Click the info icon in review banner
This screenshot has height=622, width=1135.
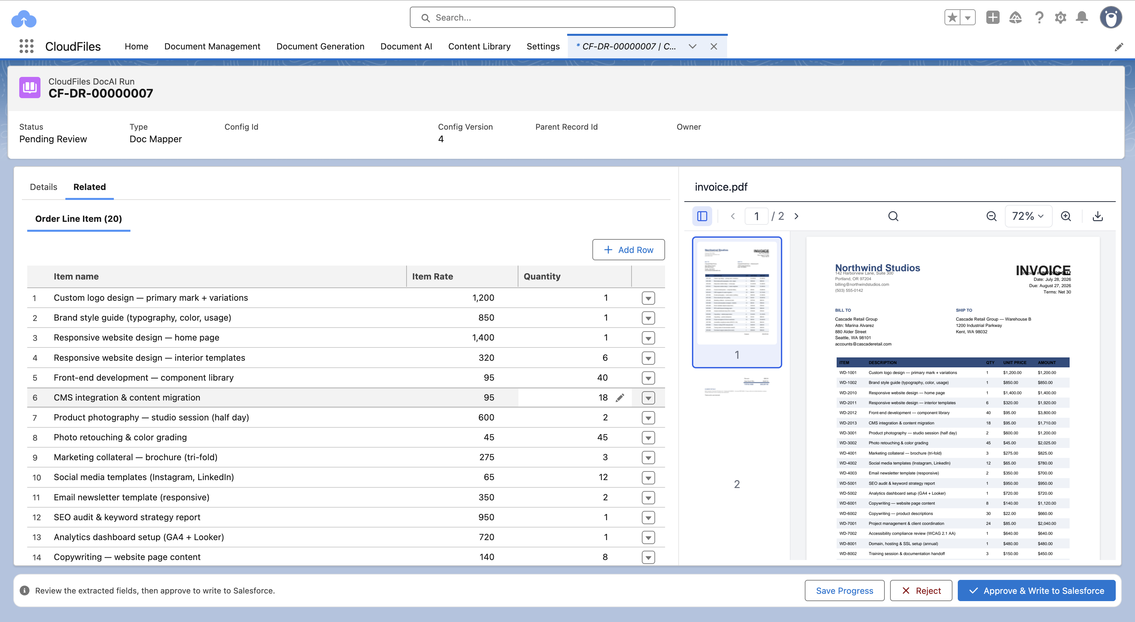pyautogui.click(x=25, y=590)
